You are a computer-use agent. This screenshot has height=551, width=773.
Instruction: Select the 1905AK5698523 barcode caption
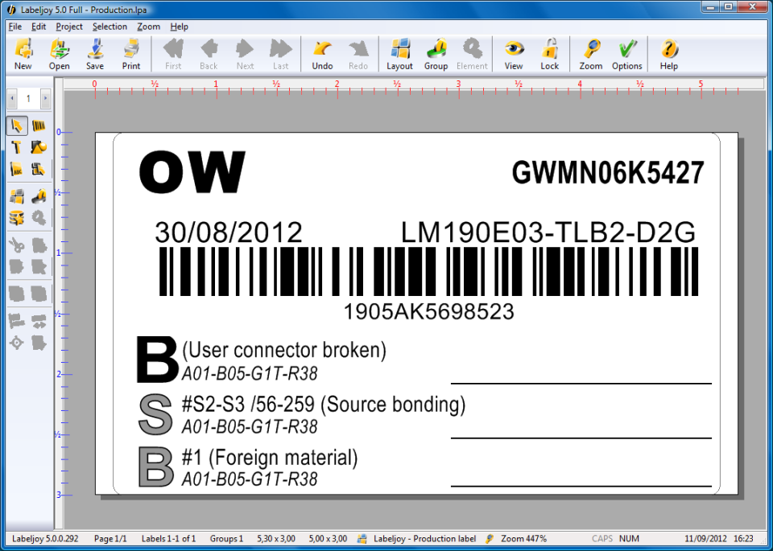pos(428,311)
